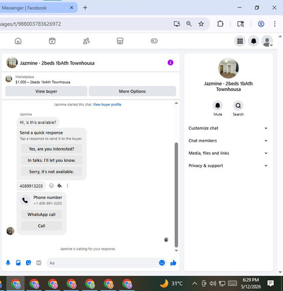
Task: Open the account profile menu avatar
Action: click(267, 41)
